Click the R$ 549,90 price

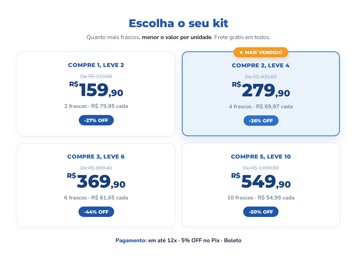click(x=261, y=181)
